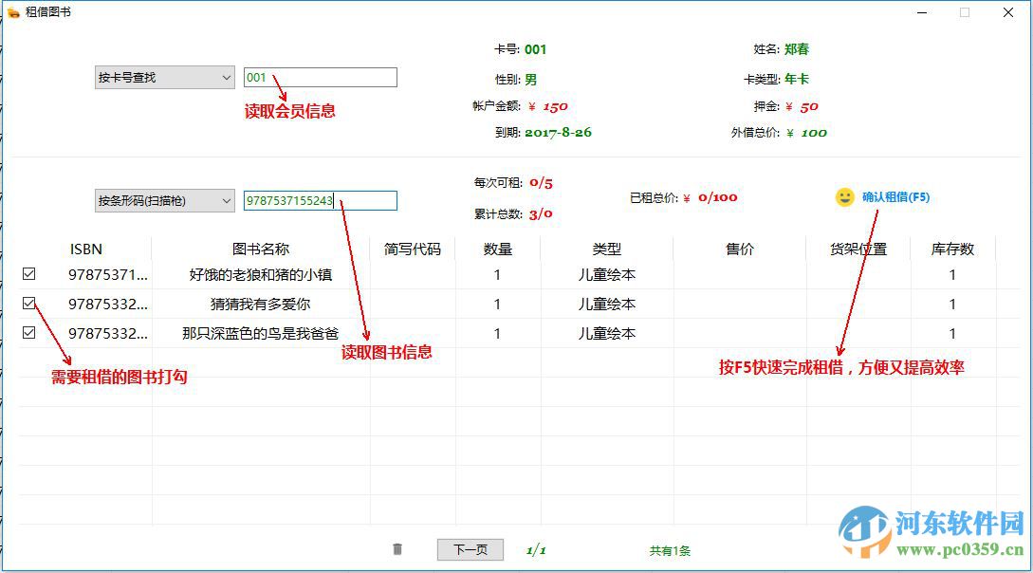Expand the member search method combo box arrow
Viewport: 1033px width, 573px height.
pos(226,77)
